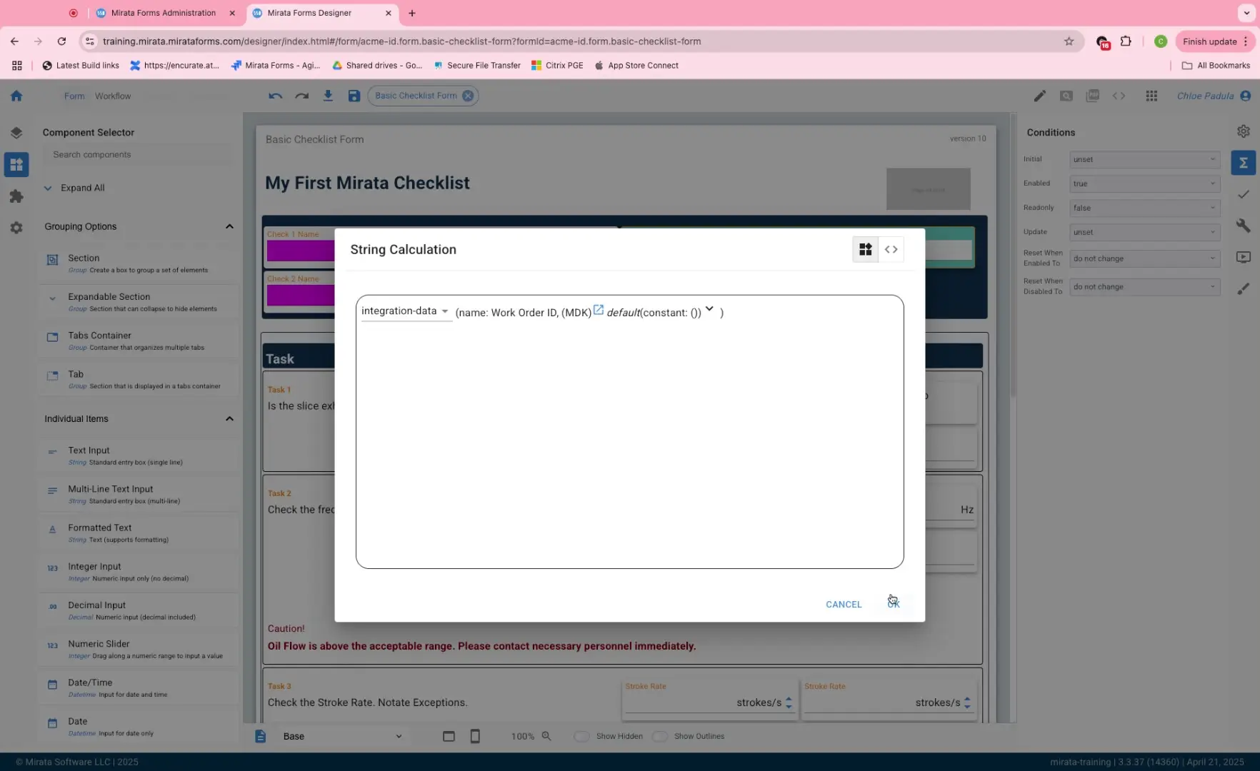Enable the Show Outlines toggle
The height and width of the screenshot is (771, 1260).
(659, 736)
